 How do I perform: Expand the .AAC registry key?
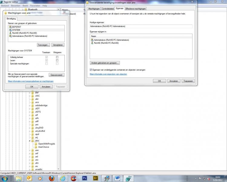[x=30, y=96]
